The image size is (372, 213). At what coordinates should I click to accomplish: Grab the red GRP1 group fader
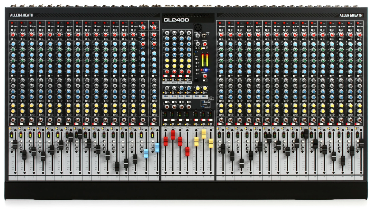click(165, 141)
